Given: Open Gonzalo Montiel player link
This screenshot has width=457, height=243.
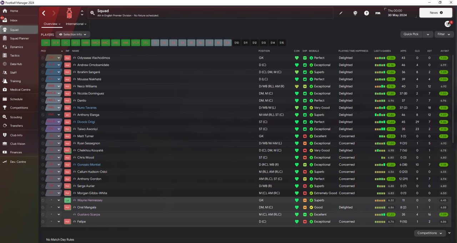Looking at the screenshot, I should [89, 165].
